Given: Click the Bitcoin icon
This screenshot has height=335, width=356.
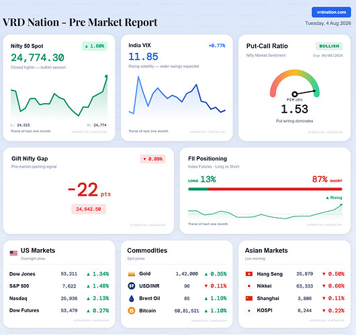Looking at the screenshot, I should (132, 310).
